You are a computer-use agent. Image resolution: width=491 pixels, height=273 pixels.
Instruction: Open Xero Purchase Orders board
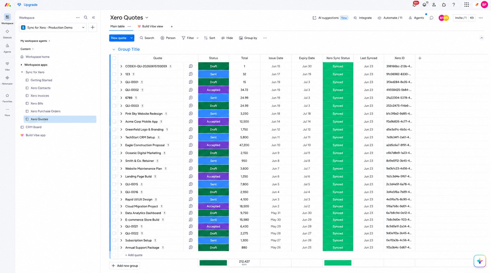click(46, 111)
